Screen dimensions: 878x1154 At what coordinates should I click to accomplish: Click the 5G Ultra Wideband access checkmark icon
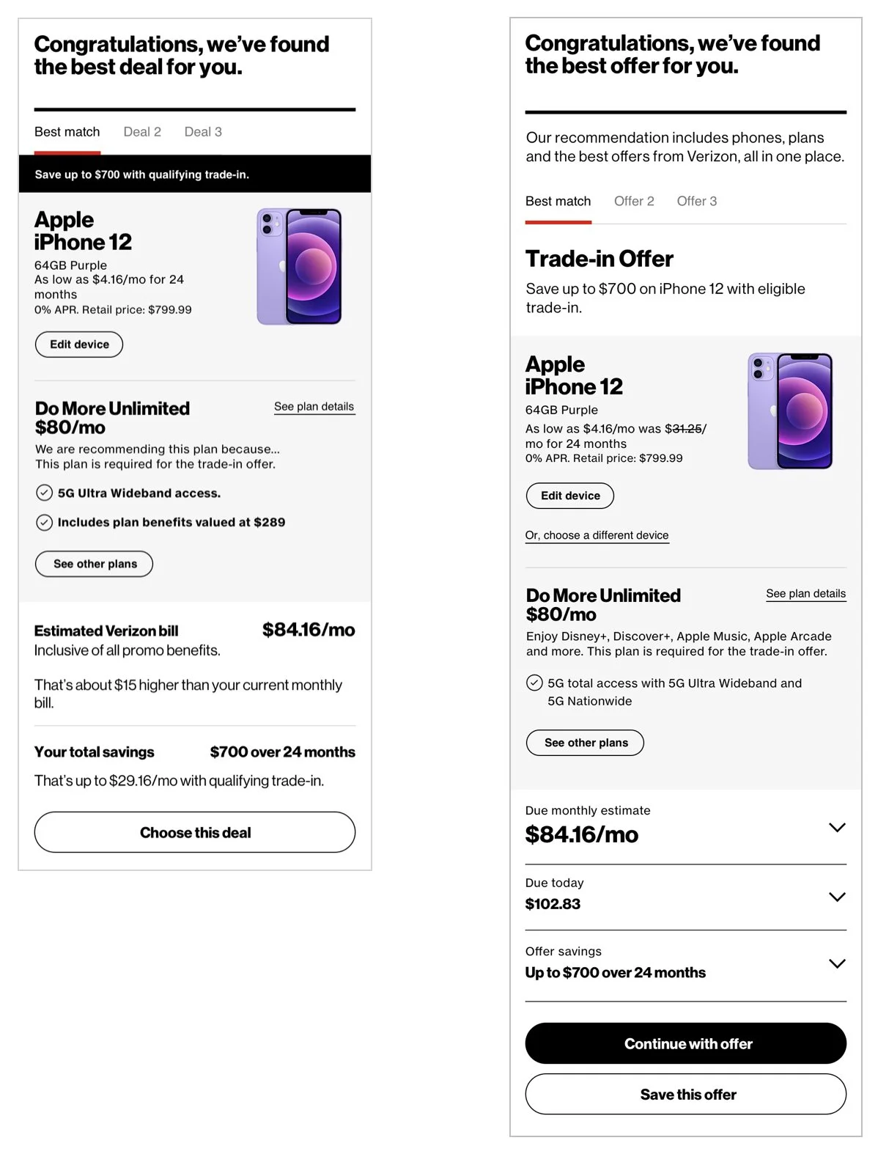tap(44, 493)
